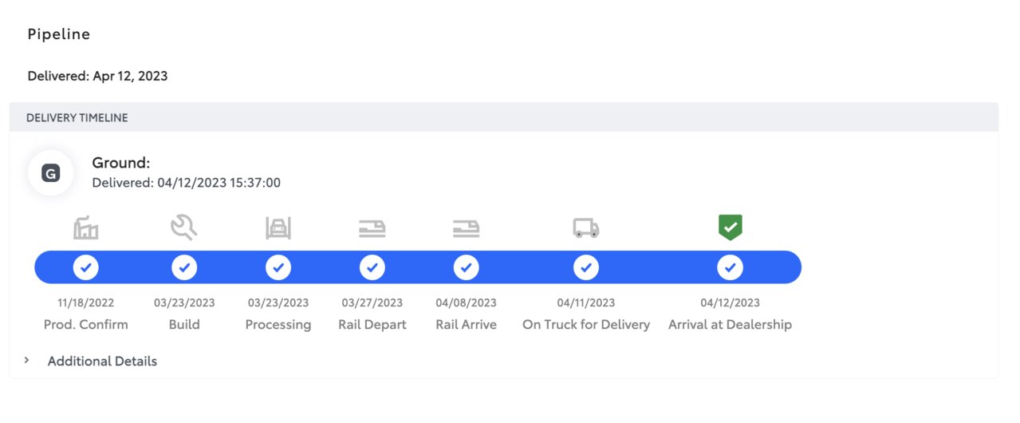Viewport: 1020px width, 423px height.
Task: Click the wrench icon above Build
Action: point(184,229)
